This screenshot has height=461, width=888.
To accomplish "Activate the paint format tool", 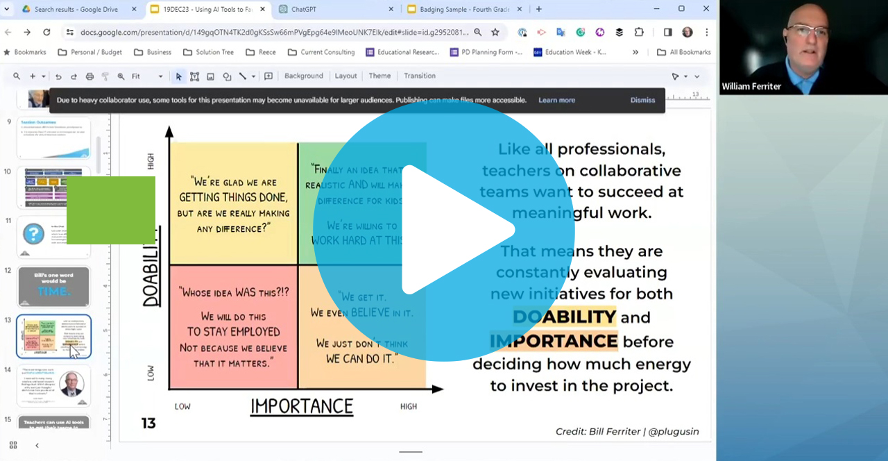I will [x=105, y=76].
